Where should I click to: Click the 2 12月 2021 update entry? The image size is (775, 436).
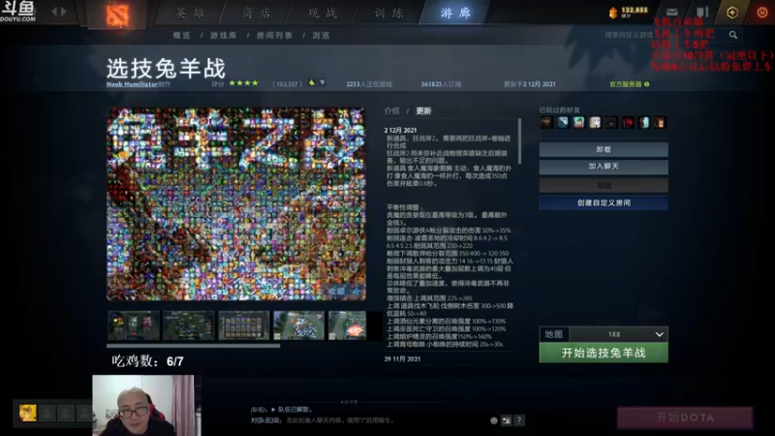pyautogui.click(x=400, y=130)
